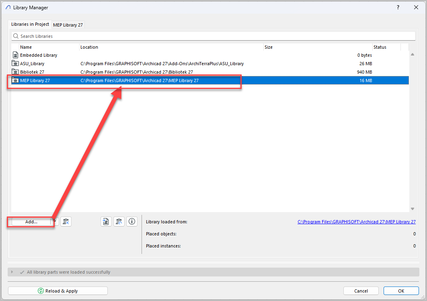The height and width of the screenshot is (301, 427).
Task: Click the list scrollbar down arrow
Action: (412, 209)
